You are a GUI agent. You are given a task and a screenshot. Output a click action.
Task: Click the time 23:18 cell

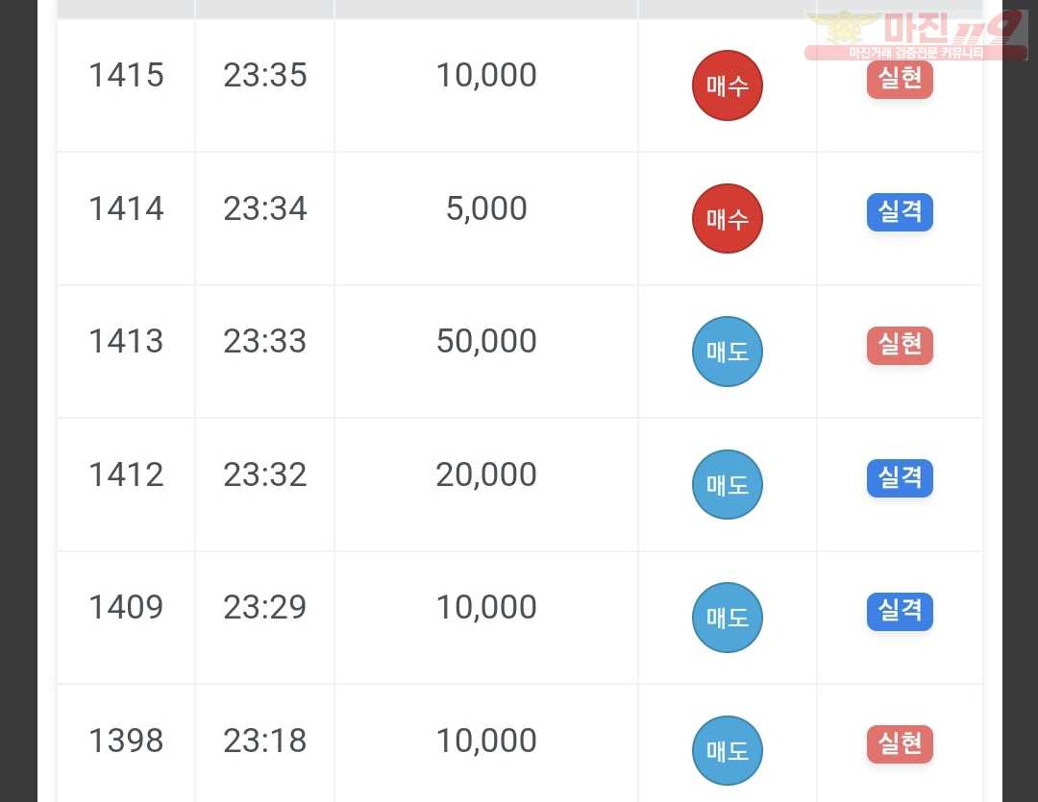[265, 741]
